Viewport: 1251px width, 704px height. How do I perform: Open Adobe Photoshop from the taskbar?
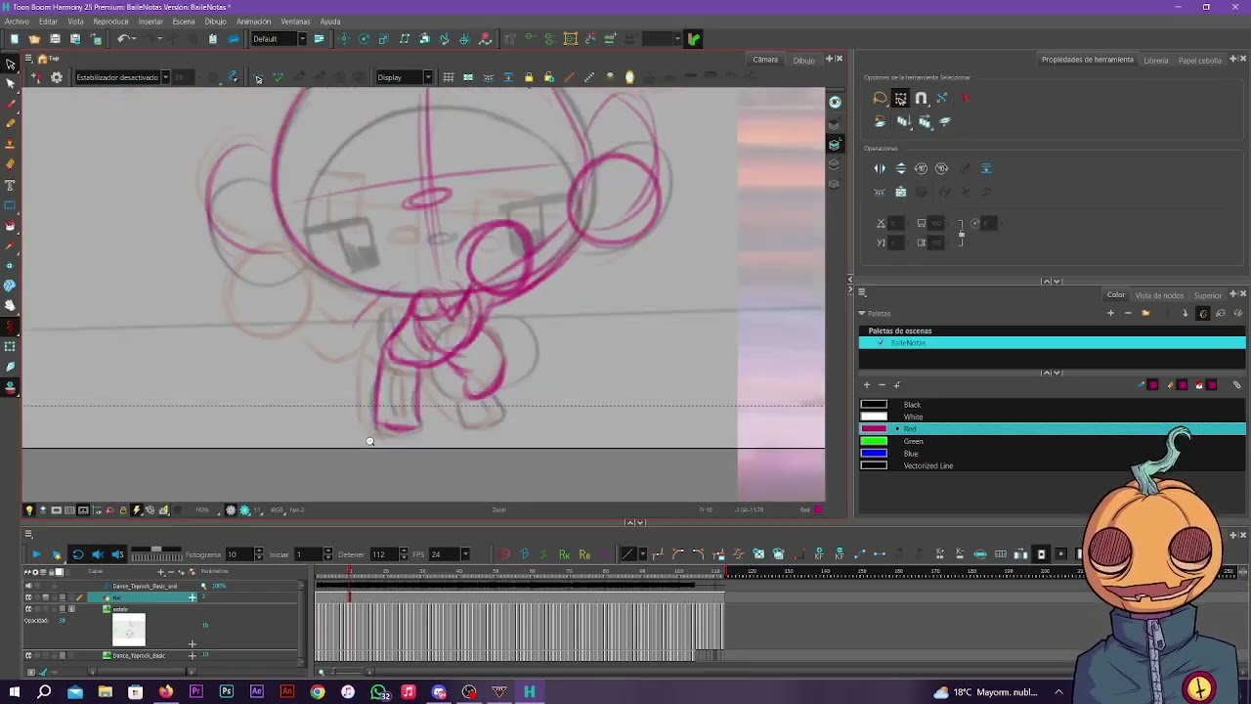pos(226,692)
